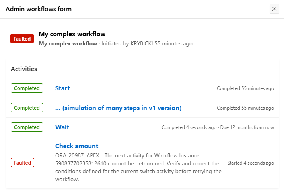Click the bold My complex workflow heading

pyautogui.click(x=72, y=34)
